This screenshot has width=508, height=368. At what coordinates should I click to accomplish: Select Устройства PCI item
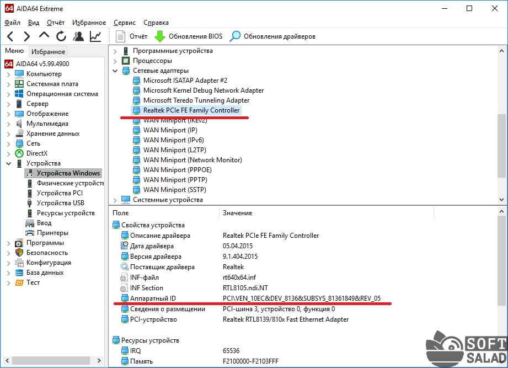click(x=60, y=193)
